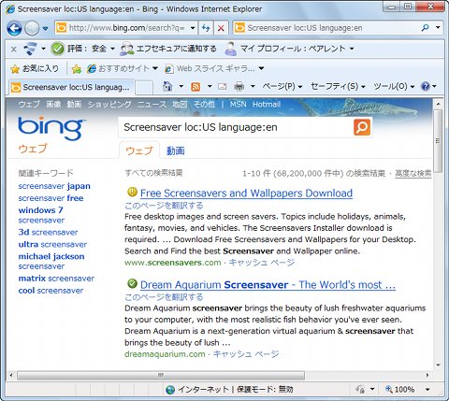
Task: Click the RSS feeds icon
Action: point(196,87)
